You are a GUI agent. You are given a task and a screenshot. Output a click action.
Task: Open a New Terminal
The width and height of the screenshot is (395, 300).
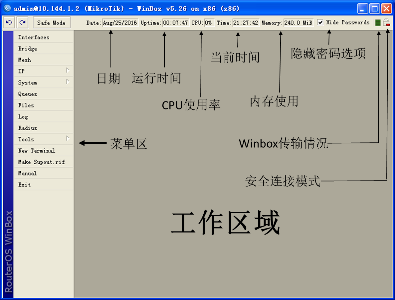pos(44,151)
